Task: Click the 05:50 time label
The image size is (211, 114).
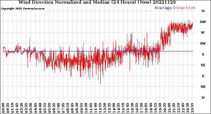Action: tap(49, 108)
